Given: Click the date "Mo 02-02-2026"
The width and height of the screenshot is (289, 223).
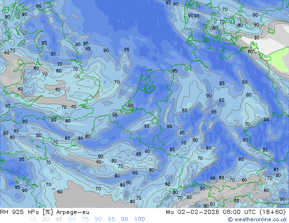Looking at the screenshot, I should [x=192, y=212].
